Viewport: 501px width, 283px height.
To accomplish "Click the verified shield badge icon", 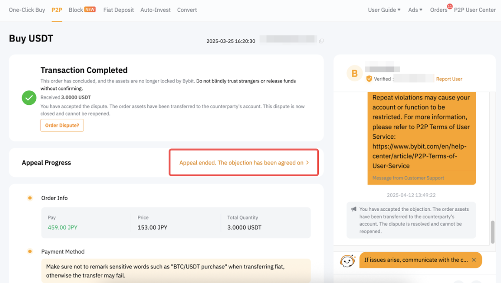I will tap(369, 79).
